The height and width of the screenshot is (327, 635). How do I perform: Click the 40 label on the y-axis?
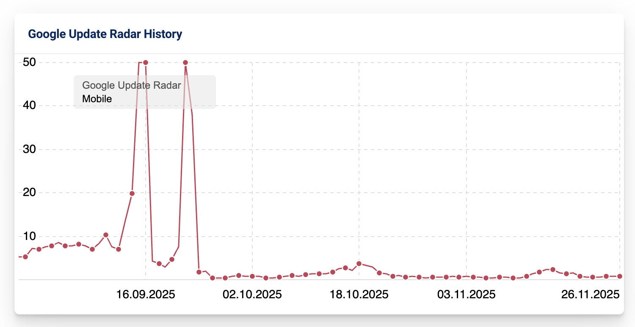pos(29,106)
